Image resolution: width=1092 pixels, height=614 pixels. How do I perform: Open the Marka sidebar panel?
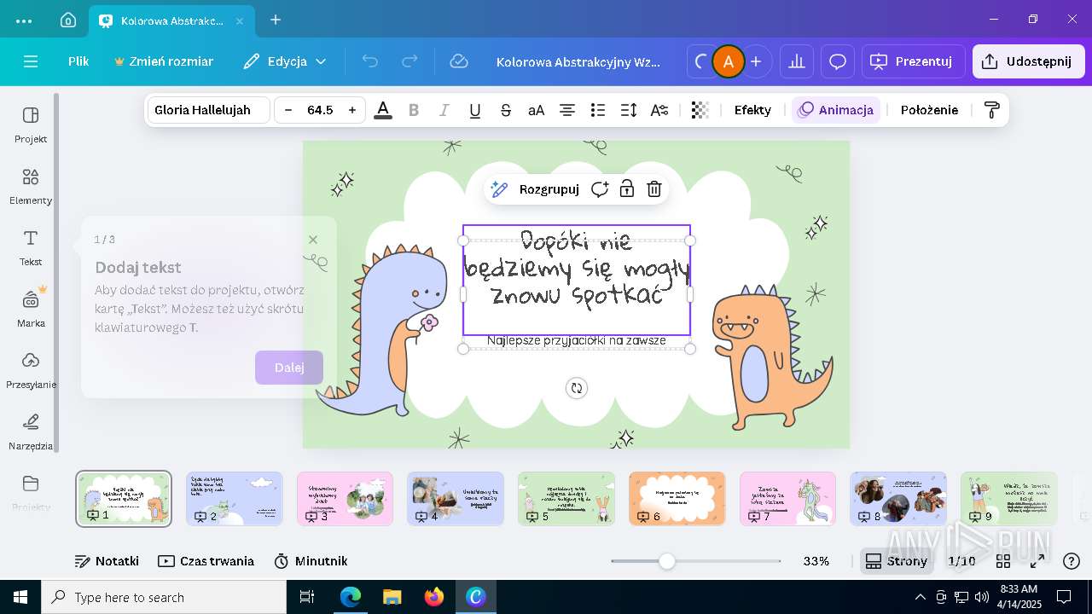(31, 309)
